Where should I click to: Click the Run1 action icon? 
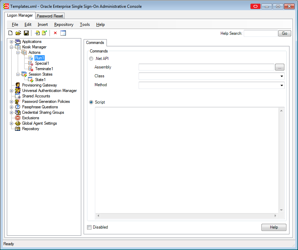coord(31,58)
